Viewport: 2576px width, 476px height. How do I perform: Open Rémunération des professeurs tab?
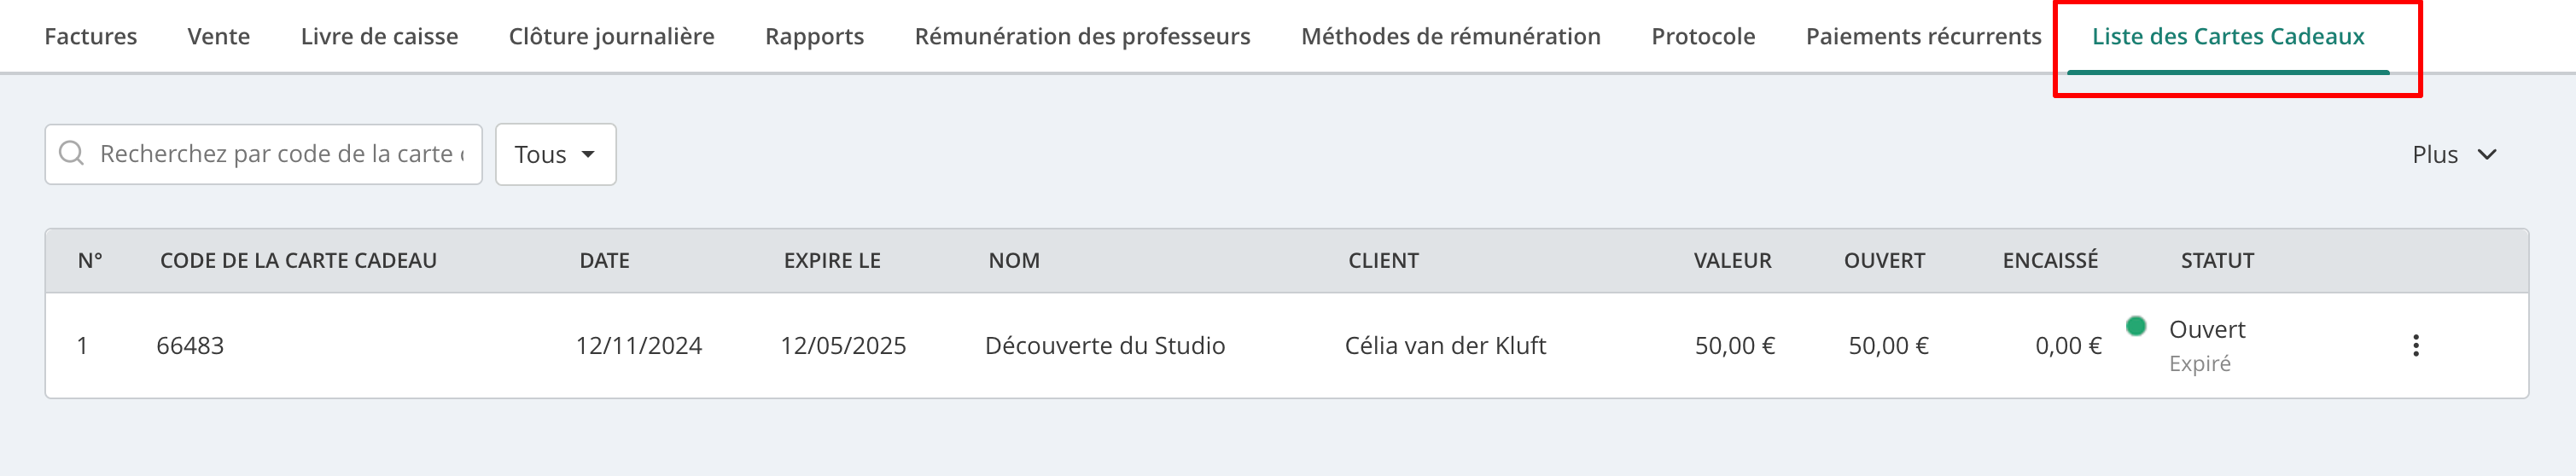pyautogui.click(x=1082, y=36)
